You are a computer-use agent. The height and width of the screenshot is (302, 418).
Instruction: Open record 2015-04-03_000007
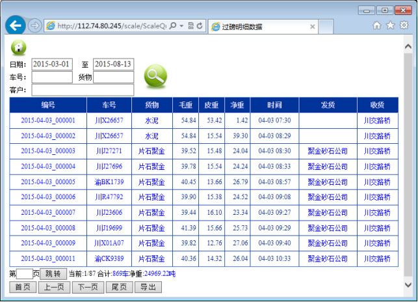tap(48, 212)
